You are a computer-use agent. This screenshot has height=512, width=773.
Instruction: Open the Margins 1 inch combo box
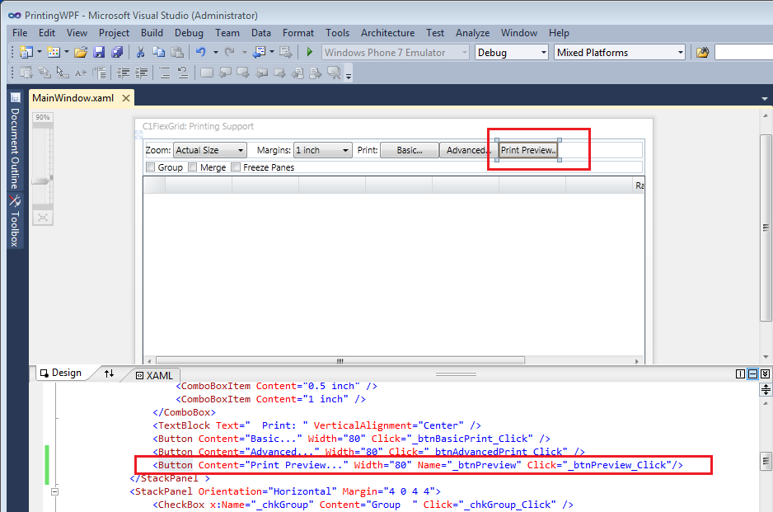tap(322, 150)
